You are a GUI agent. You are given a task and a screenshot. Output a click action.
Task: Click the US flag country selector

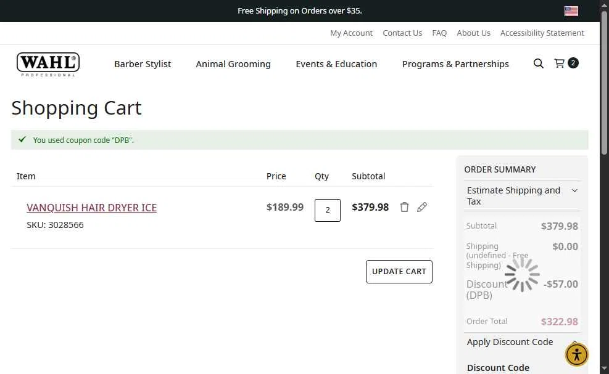(571, 11)
